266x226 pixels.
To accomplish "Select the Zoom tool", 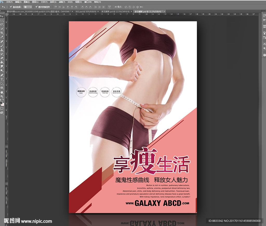I will click(x=2, y=96).
